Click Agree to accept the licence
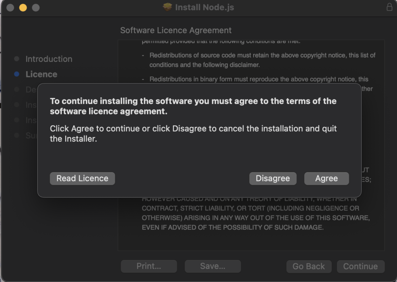The height and width of the screenshot is (282, 397). (x=326, y=178)
